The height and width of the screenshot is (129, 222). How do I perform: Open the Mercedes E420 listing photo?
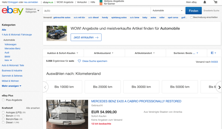[x=67, y=114]
